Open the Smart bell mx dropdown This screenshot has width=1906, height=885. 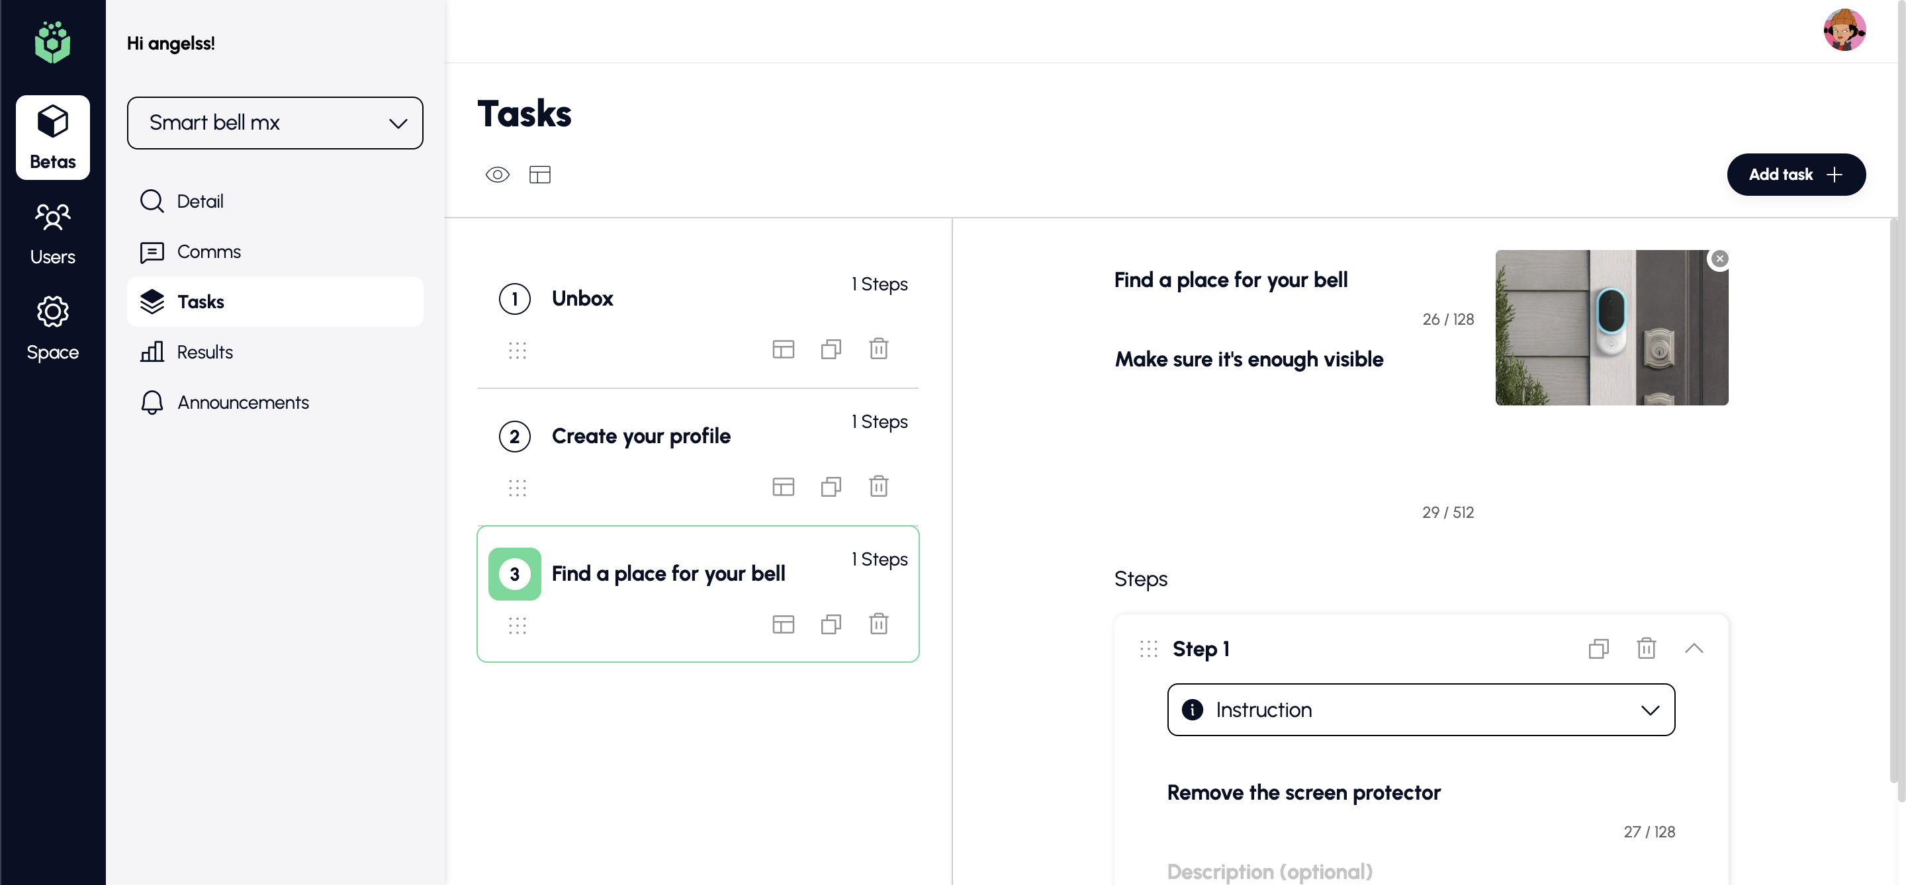(275, 123)
